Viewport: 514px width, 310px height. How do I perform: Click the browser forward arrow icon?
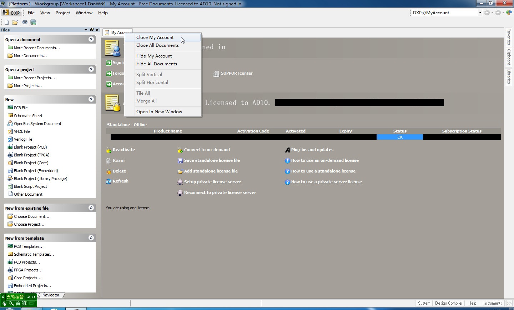coord(498,12)
